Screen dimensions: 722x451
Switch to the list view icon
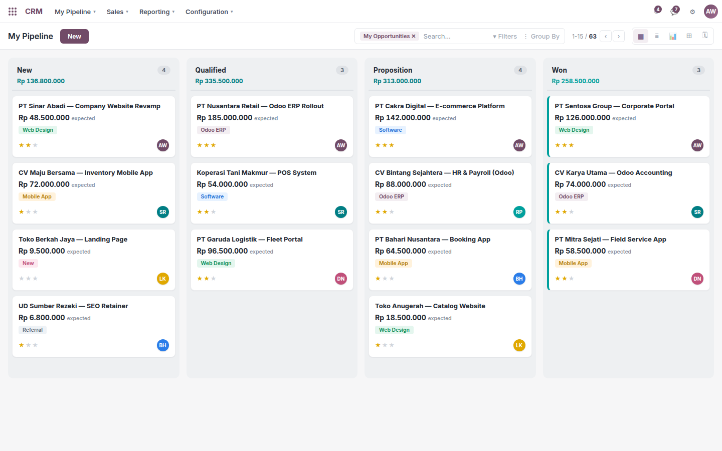click(657, 36)
